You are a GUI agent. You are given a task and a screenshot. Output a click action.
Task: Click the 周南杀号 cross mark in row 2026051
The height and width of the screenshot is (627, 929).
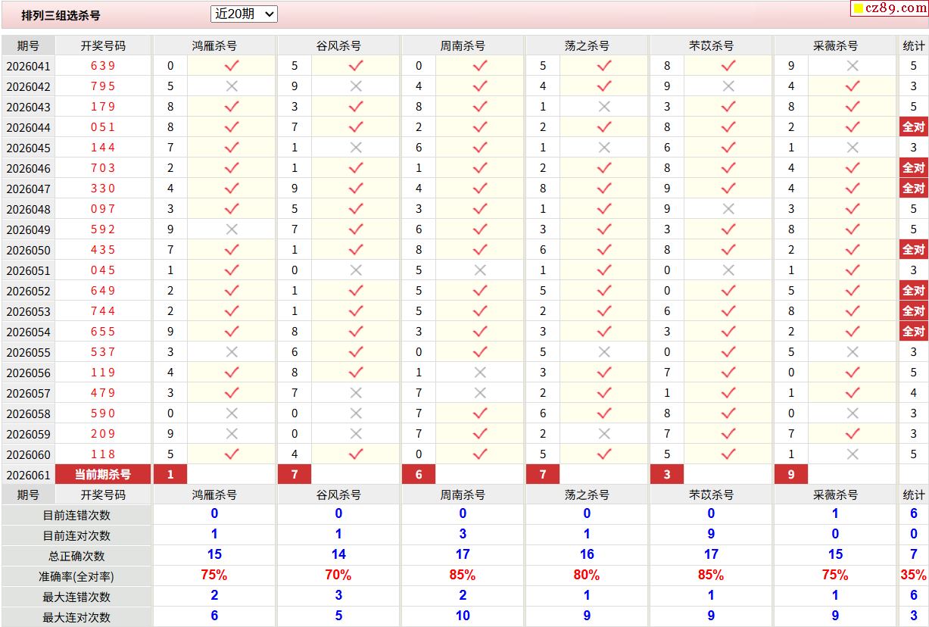point(480,270)
